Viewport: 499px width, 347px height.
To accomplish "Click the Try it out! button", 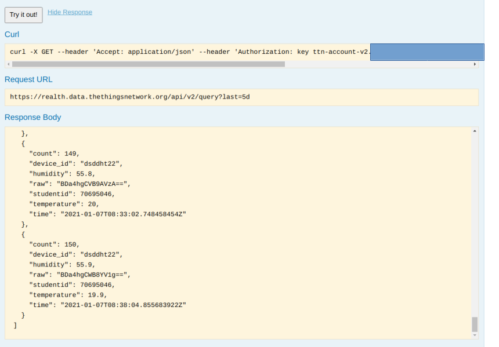I will (x=23, y=15).
